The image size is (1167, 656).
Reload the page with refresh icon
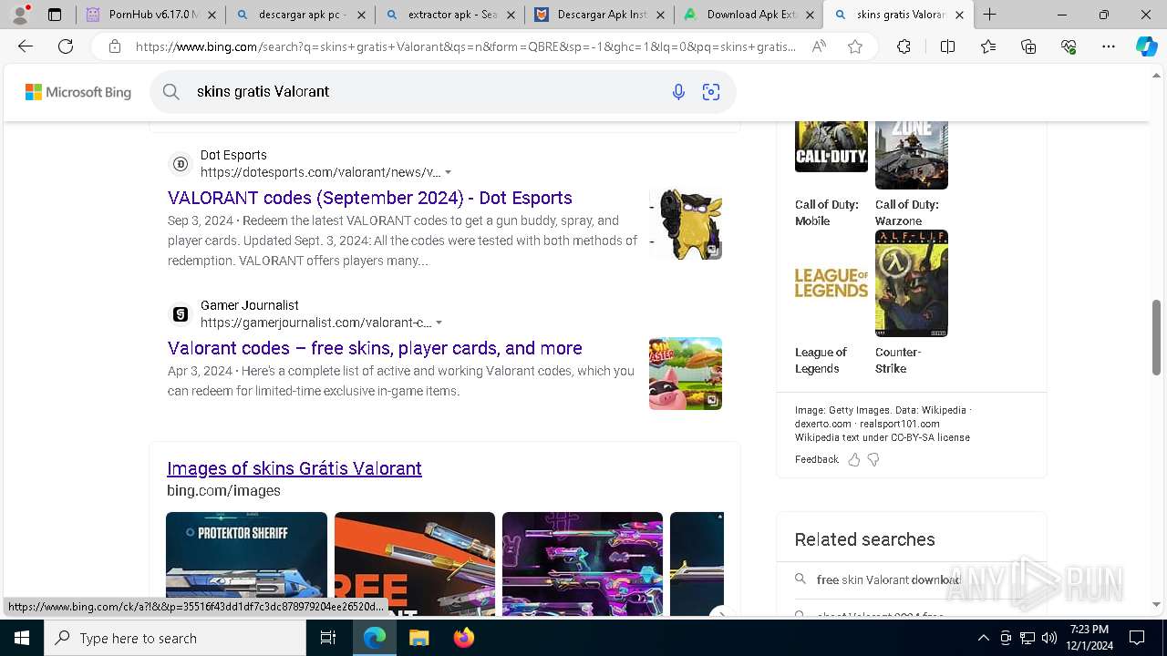pyautogui.click(x=66, y=46)
